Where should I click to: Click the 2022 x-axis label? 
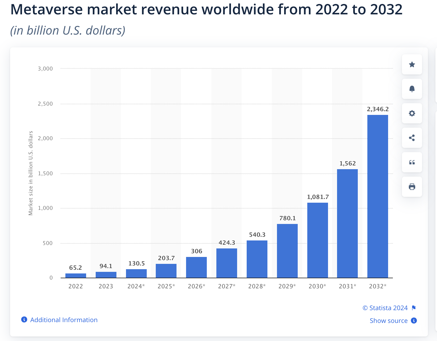pos(76,286)
